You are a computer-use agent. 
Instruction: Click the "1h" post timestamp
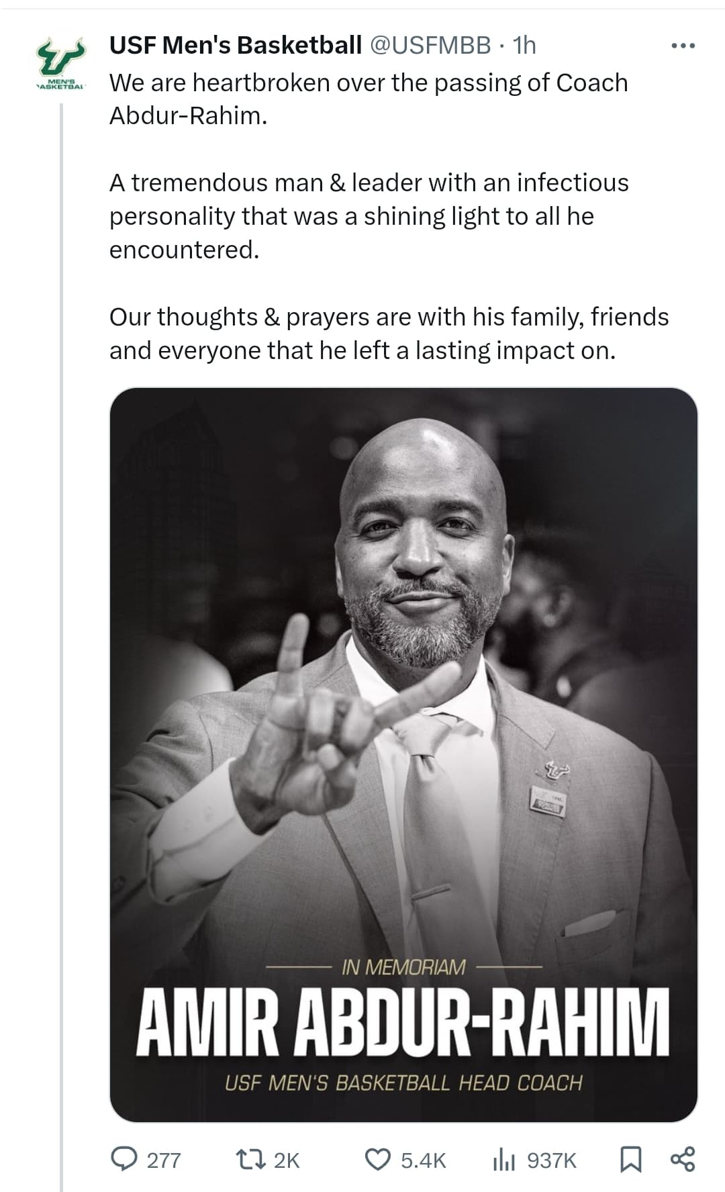coord(524,45)
